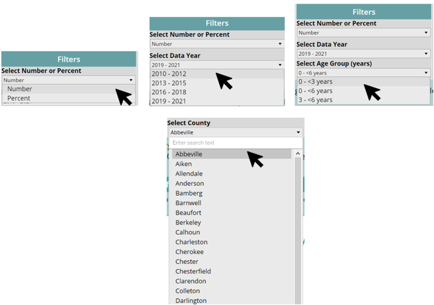Select 2019 - 2021 in the data year list

coord(169,101)
